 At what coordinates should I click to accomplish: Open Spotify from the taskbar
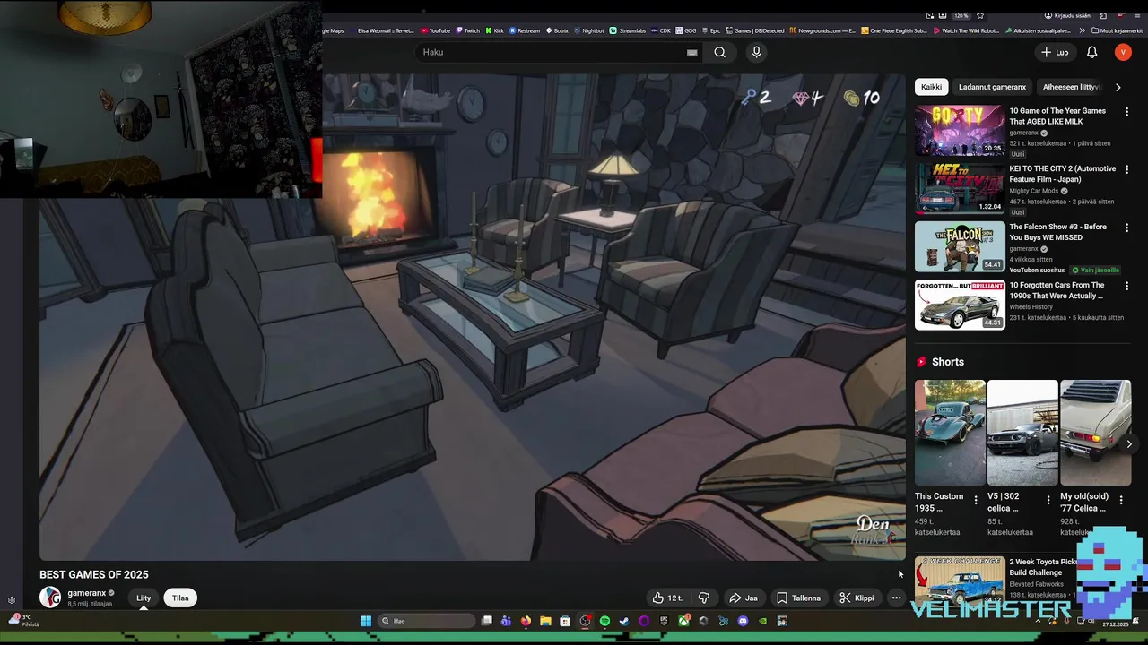(x=604, y=621)
